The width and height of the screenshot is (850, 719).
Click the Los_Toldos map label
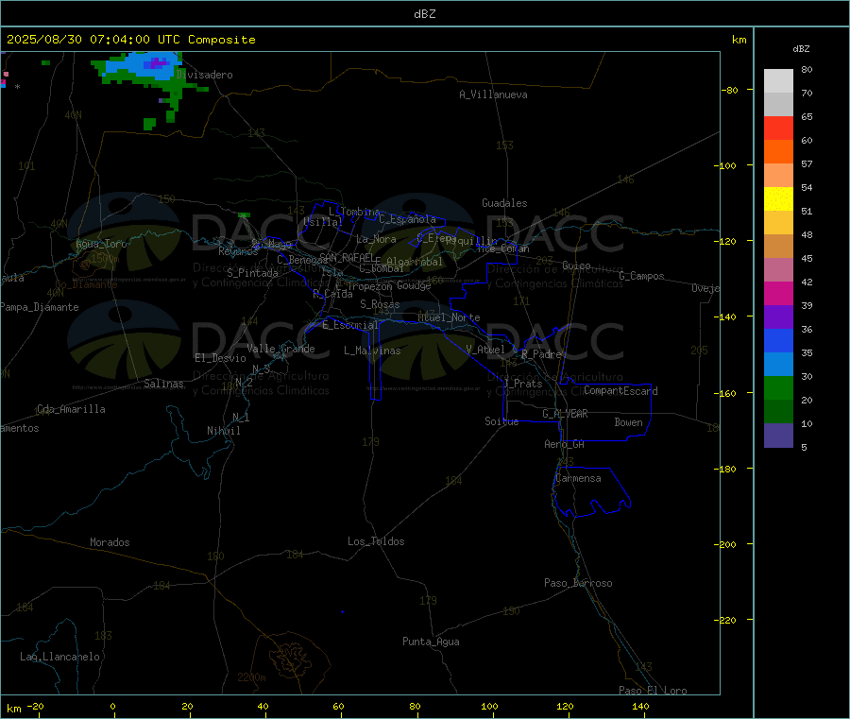pyautogui.click(x=376, y=541)
